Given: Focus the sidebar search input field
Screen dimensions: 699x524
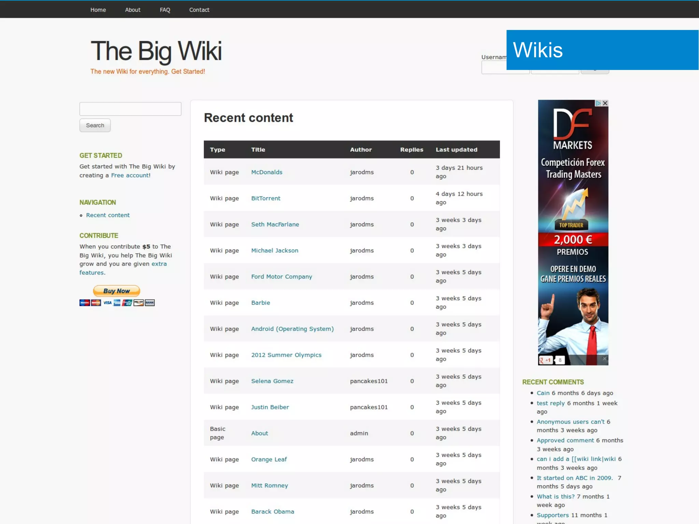Looking at the screenshot, I should (130, 109).
